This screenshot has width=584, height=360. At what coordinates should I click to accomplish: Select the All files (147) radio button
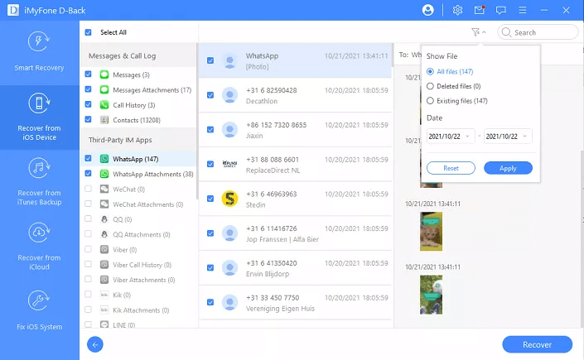pos(430,71)
